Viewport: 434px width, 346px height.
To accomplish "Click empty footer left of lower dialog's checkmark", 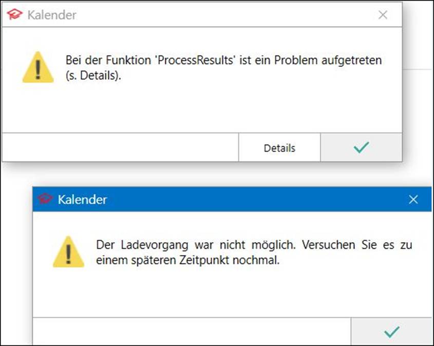I will click(x=192, y=332).
